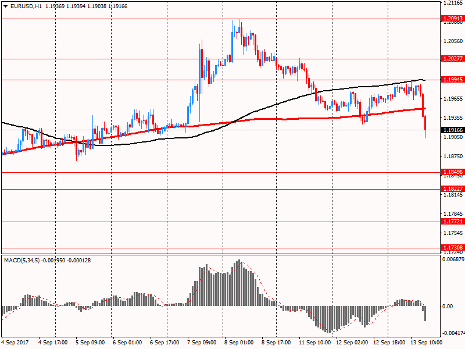Click the MACD(5,34,5) indicator label
465x349 pixels.
point(22,260)
